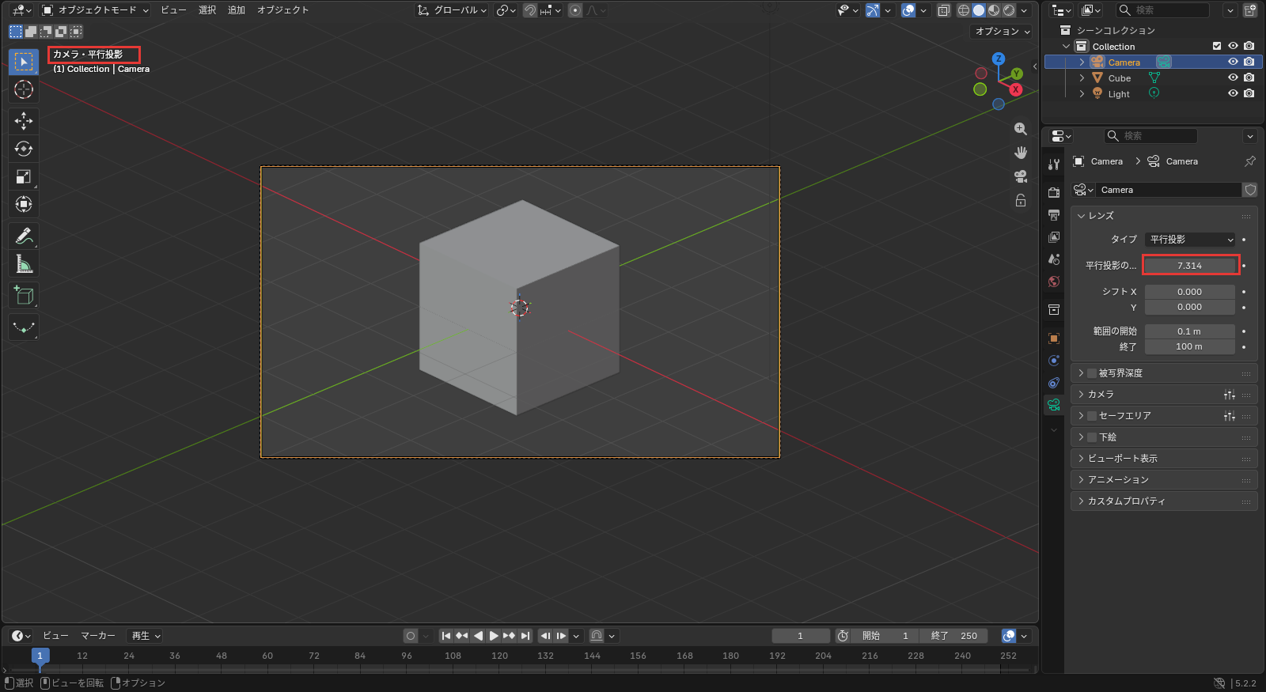Pick the Annotate pencil tool
1266x692 pixels.
click(24, 236)
